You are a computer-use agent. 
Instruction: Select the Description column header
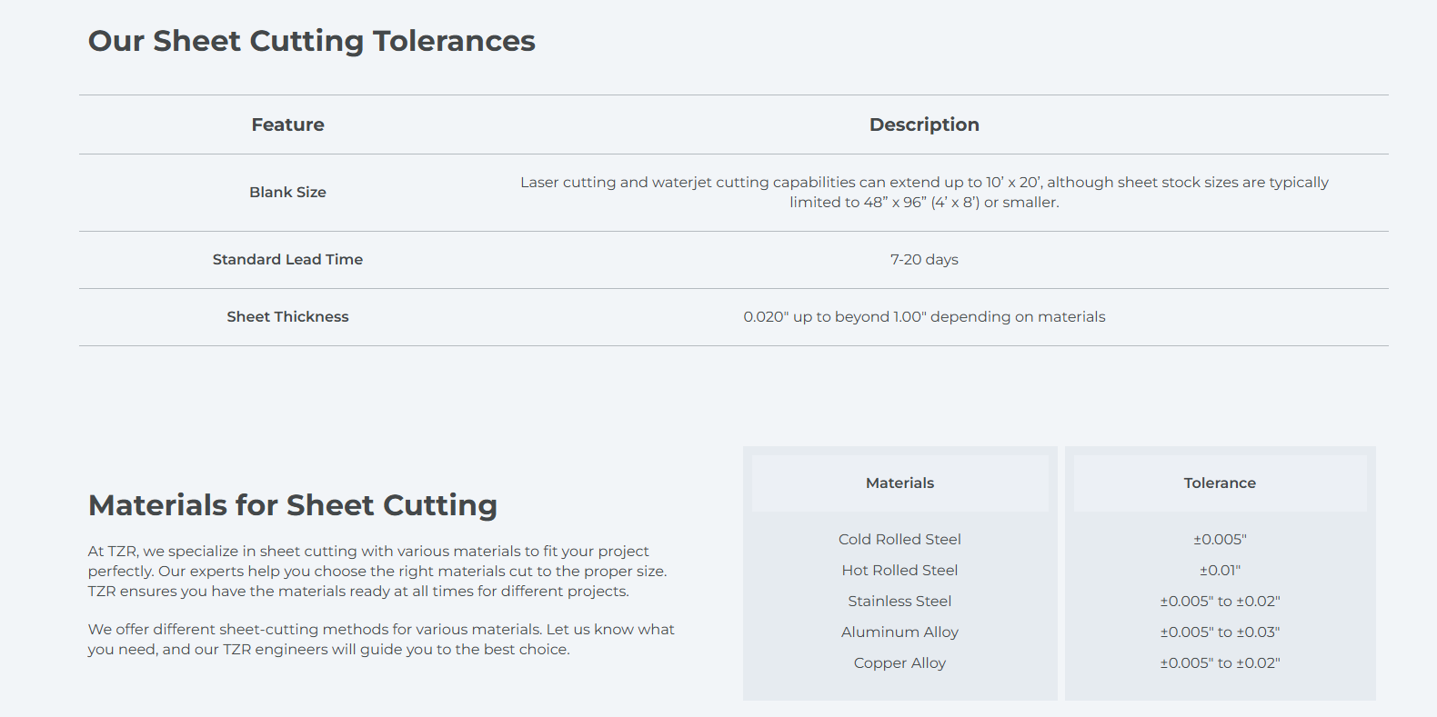click(x=924, y=124)
